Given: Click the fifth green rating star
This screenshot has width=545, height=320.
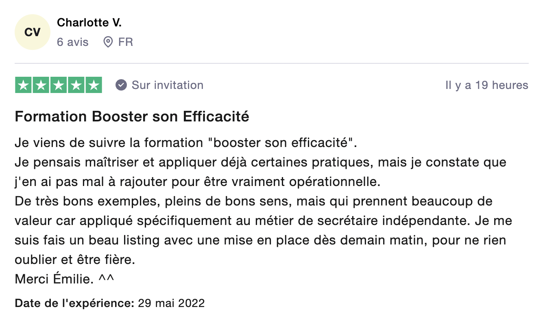Looking at the screenshot, I should point(94,85).
